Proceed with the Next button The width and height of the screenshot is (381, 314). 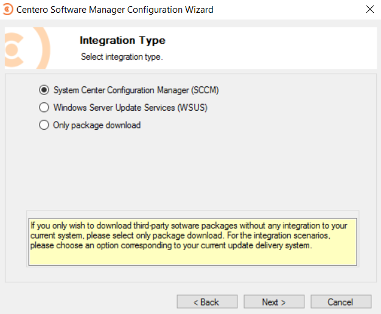274,302
